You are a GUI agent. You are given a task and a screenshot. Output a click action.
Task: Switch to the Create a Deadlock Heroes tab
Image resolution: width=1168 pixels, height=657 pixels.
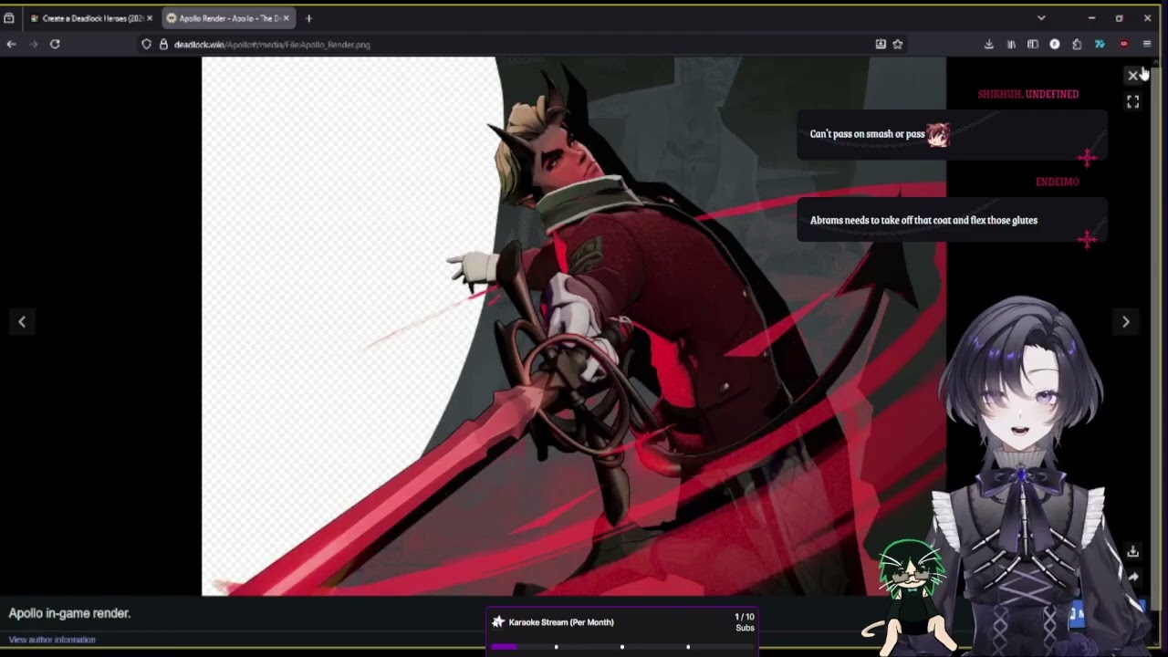click(x=91, y=18)
